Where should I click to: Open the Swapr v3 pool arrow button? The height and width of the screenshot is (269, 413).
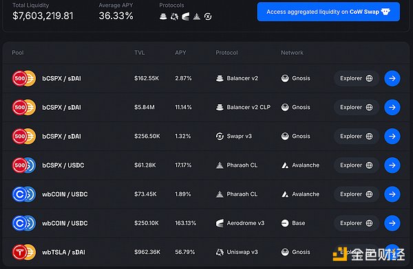[x=392, y=136]
